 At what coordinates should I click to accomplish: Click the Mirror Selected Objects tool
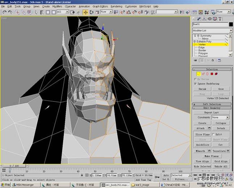click(182, 12)
